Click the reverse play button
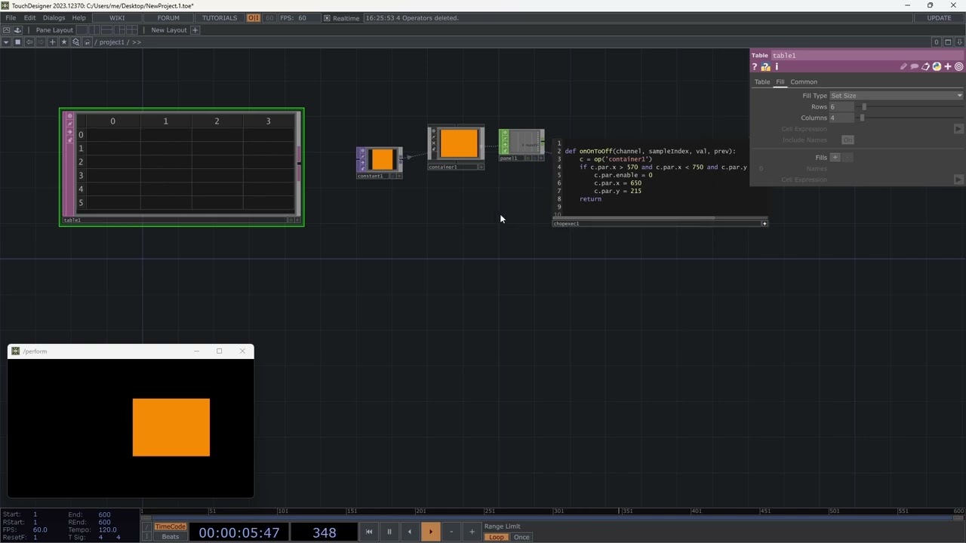The image size is (966, 543). (410, 532)
